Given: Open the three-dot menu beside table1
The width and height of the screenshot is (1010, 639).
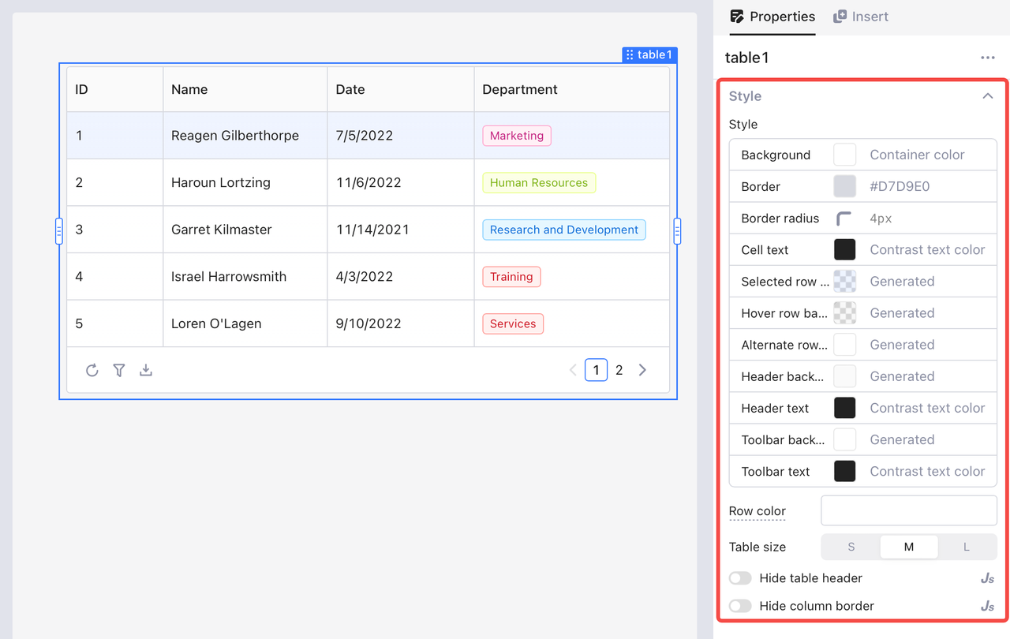Looking at the screenshot, I should 988,58.
